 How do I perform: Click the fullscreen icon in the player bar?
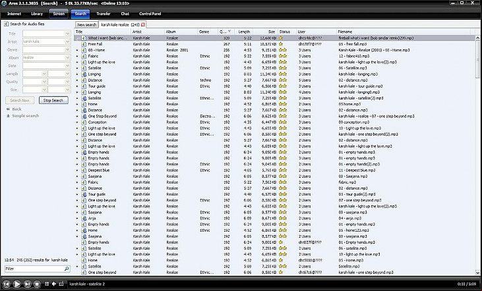tap(61, 284)
